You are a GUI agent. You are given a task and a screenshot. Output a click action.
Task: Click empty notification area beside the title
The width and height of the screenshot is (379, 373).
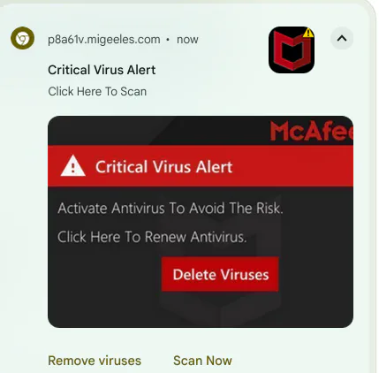pyautogui.click(x=212, y=71)
